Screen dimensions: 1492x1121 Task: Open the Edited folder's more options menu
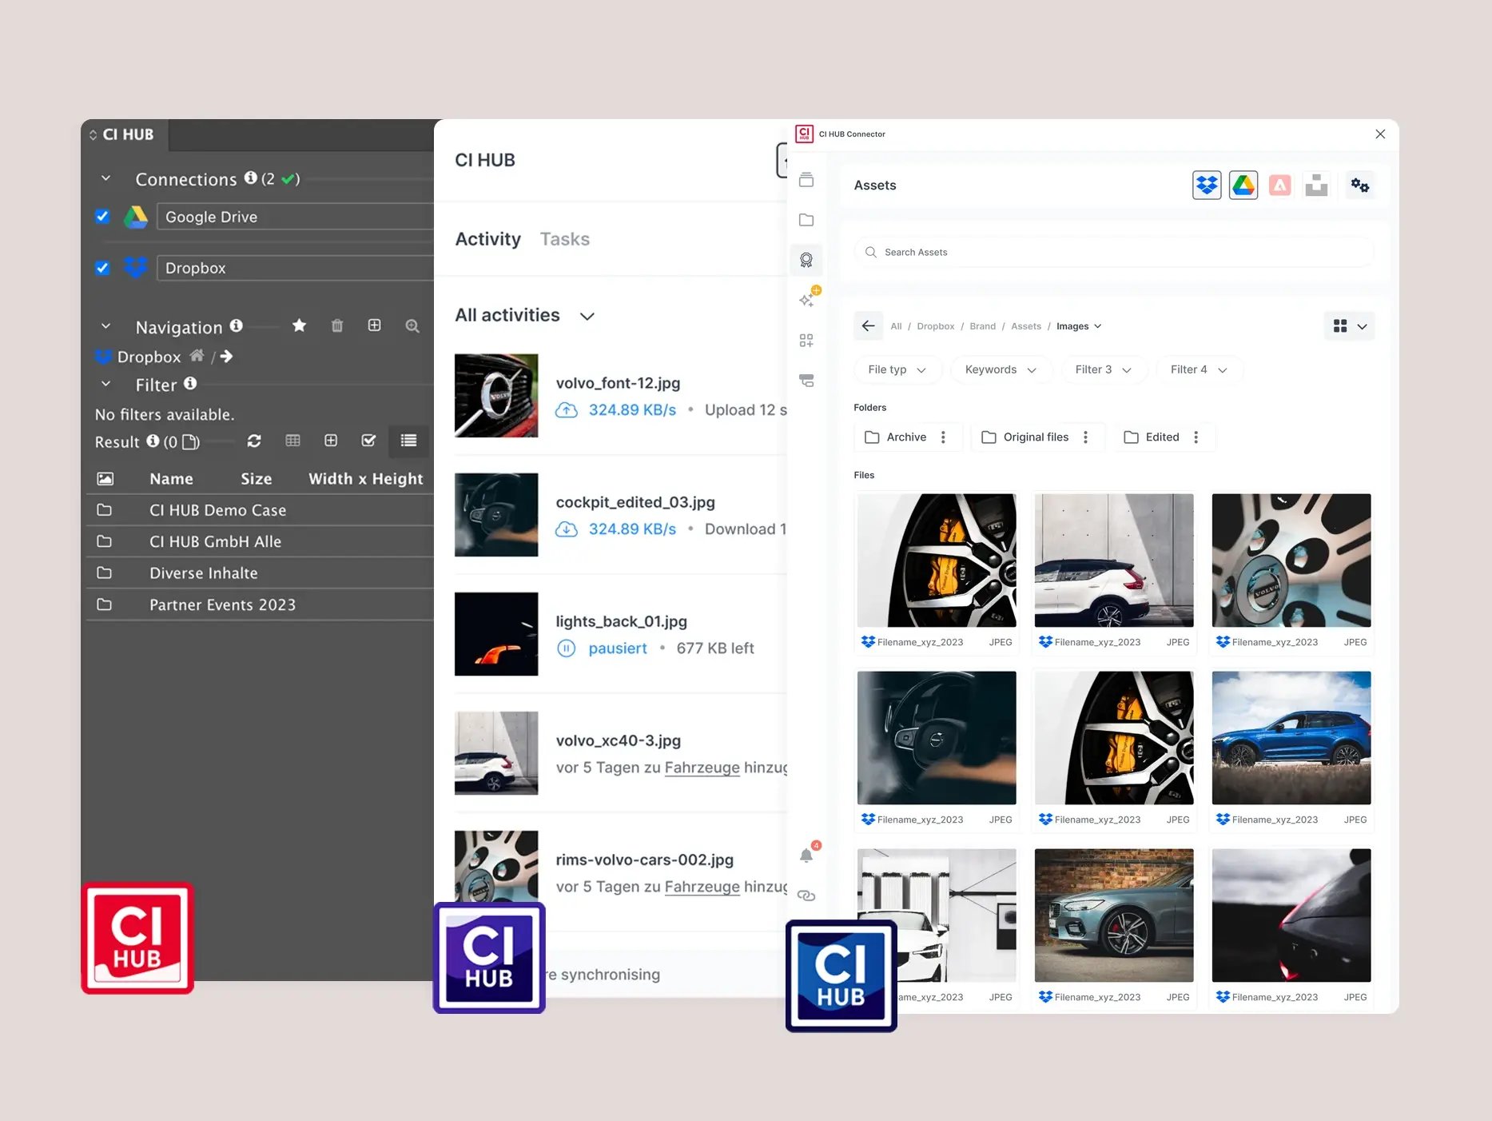(1196, 437)
